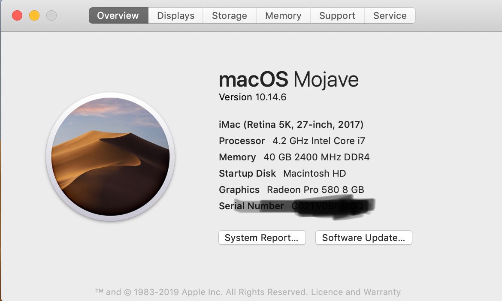Image resolution: width=502 pixels, height=301 pixels.
Task: Minimize the window using the yellow button
Action: click(34, 15)
